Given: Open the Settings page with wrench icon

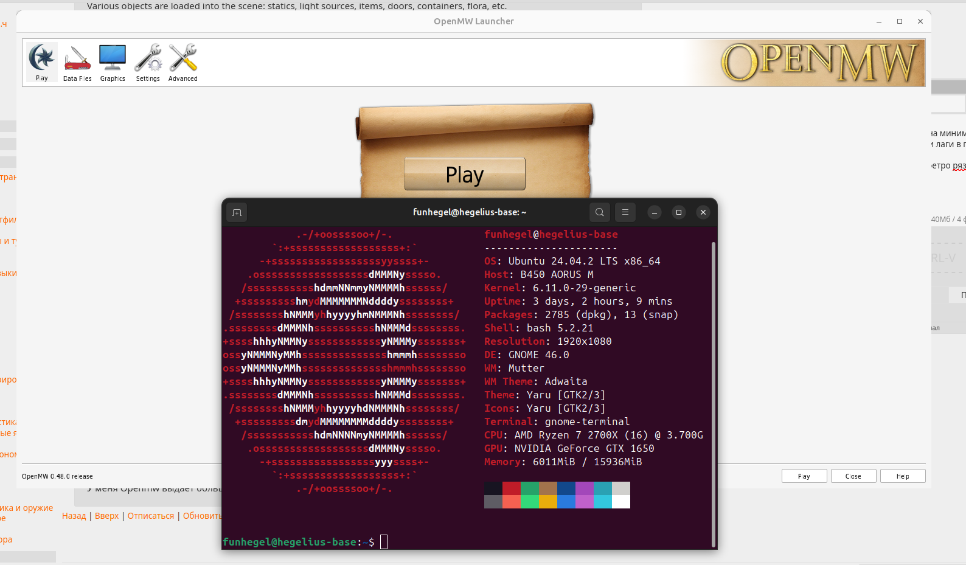Looking at the screenshot, I should 148,62.
